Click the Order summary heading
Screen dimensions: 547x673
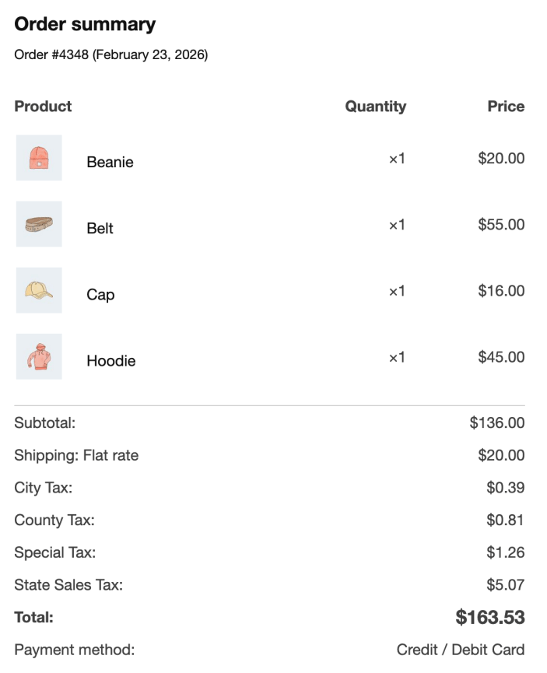click(x=85, y=24)
